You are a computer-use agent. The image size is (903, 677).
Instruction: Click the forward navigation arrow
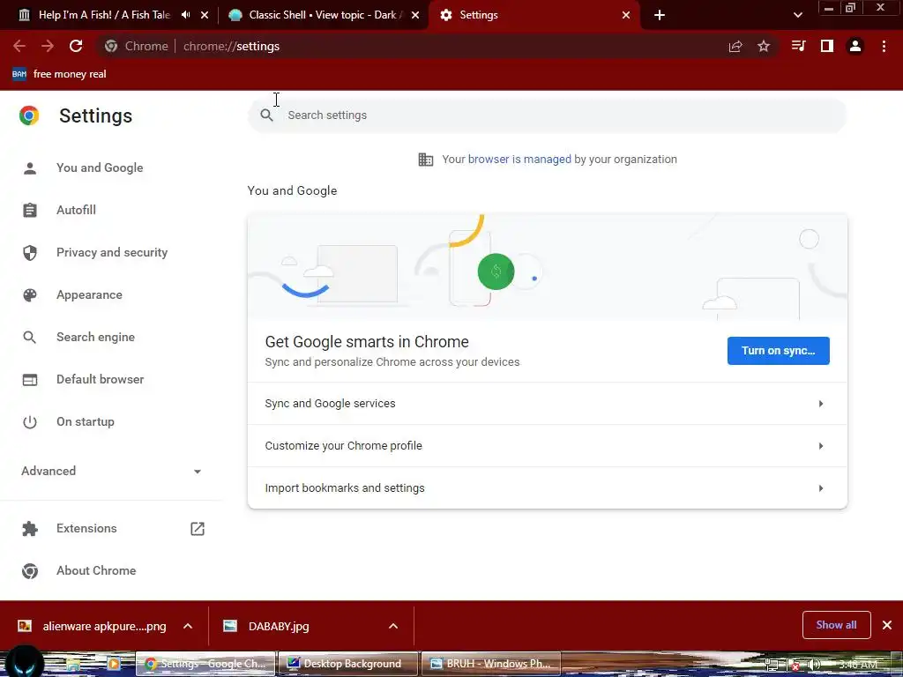pos(48,46)
